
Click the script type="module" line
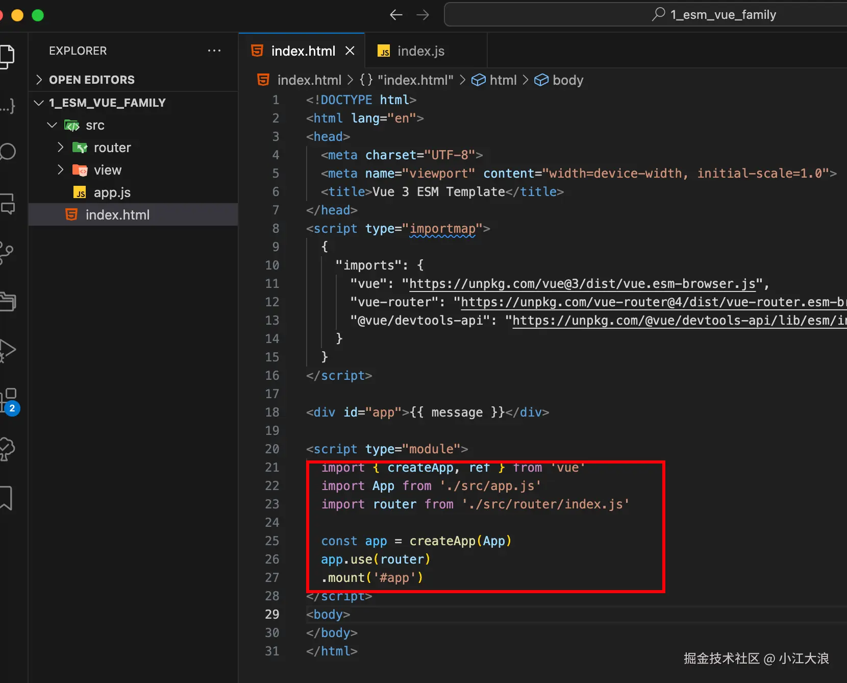(x=387, y=449)
